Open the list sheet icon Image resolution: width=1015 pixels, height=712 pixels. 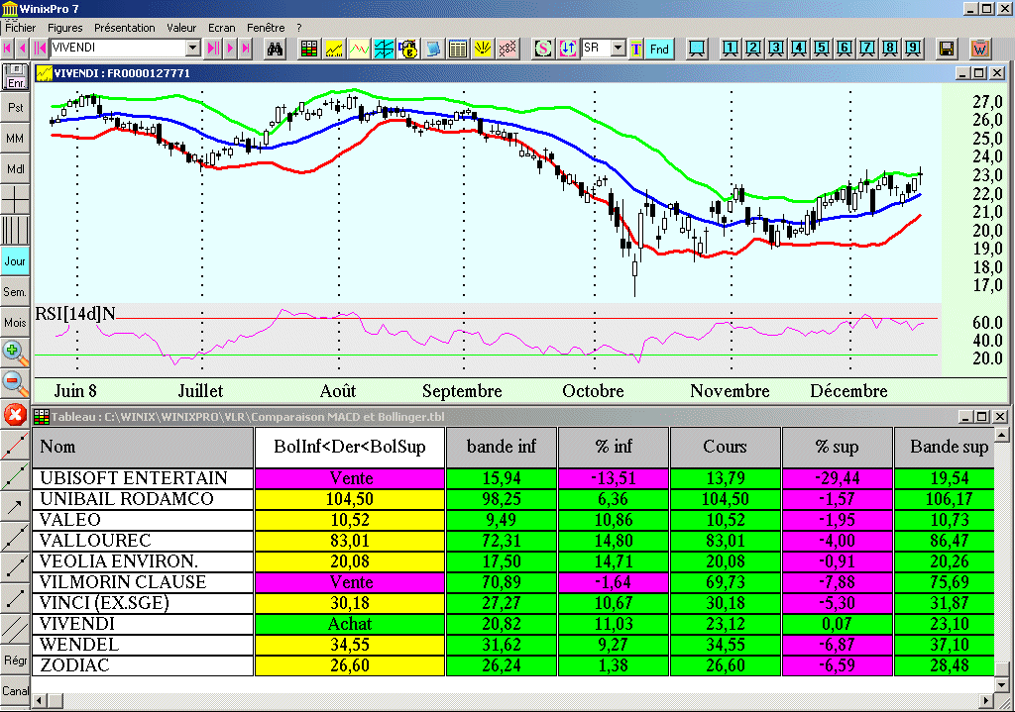pos(458,49)
